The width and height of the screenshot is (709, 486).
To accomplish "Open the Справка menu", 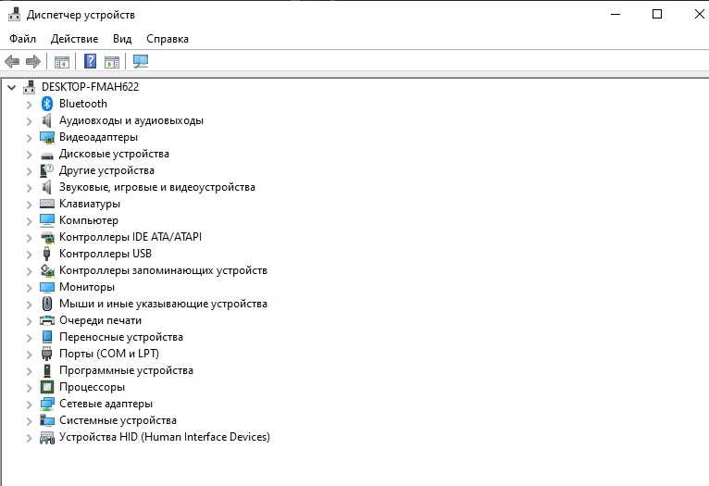I will pyautogui.click(x=168, y=39).
